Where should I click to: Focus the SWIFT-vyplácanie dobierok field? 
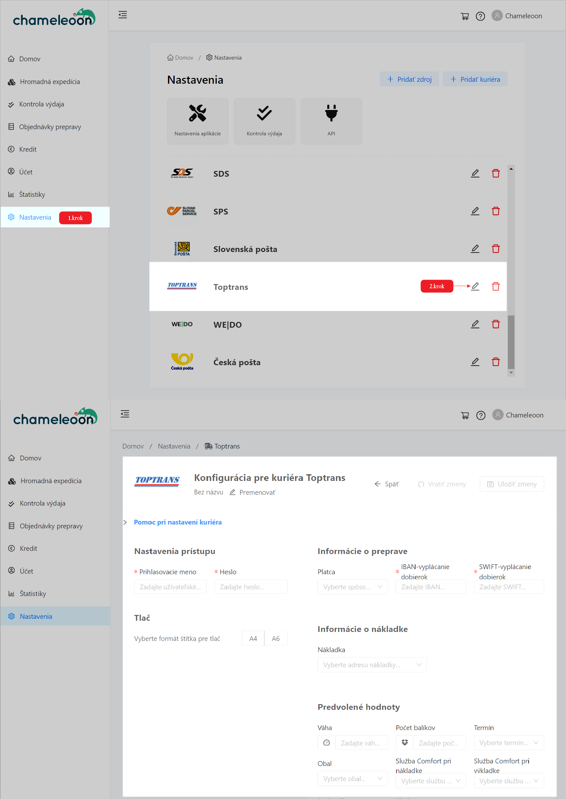(509, 587)
